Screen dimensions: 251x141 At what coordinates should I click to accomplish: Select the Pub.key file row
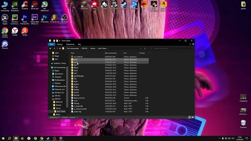point(110,103)
